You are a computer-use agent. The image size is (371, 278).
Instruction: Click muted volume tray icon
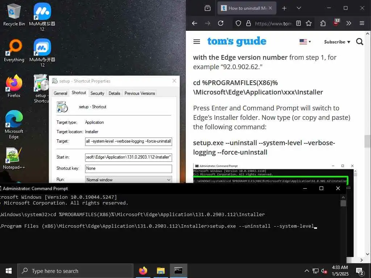tap(324, 271)
